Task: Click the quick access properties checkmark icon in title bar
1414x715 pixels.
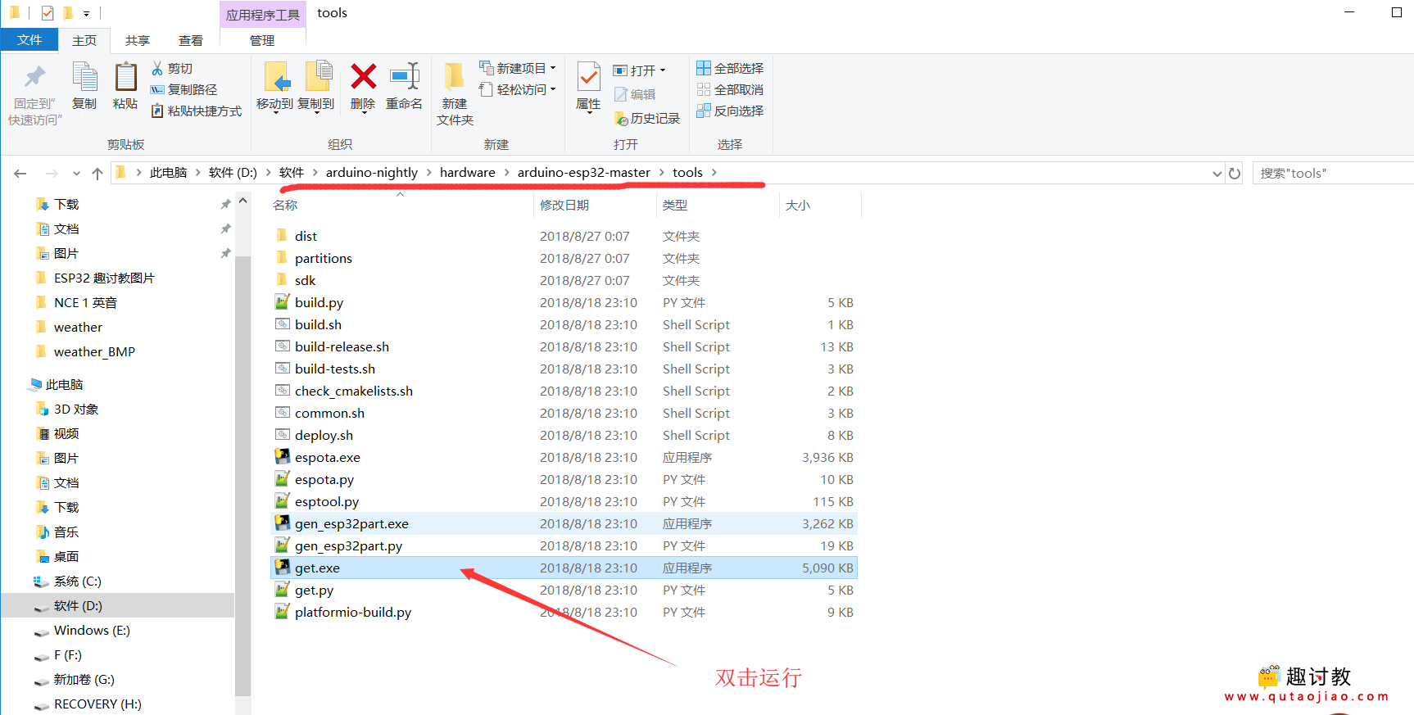Action: tap(48, 13)
